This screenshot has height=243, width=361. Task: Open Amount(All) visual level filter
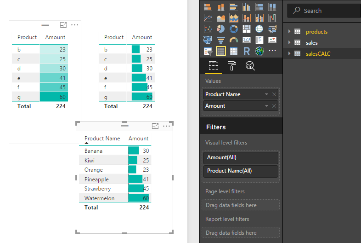(241, 157)
